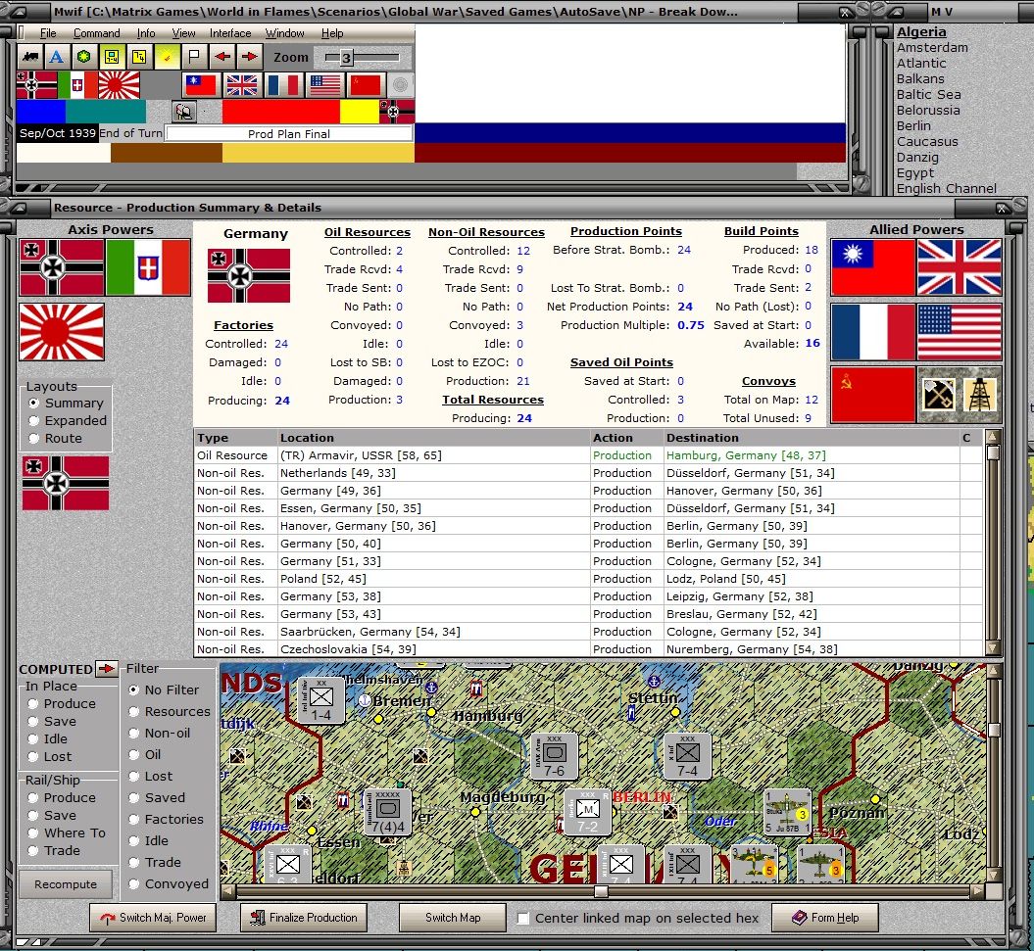This screenshot has width=1034, height=951.
Task: Click the Finalize Production button
Action: pos(304,918)
